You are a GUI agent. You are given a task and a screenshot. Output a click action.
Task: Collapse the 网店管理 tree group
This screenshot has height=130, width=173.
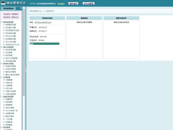(1, 127)
